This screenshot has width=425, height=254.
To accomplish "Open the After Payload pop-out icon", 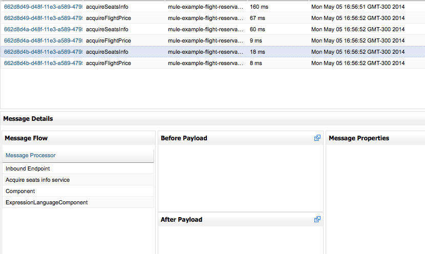I will (x=317, y=219).
